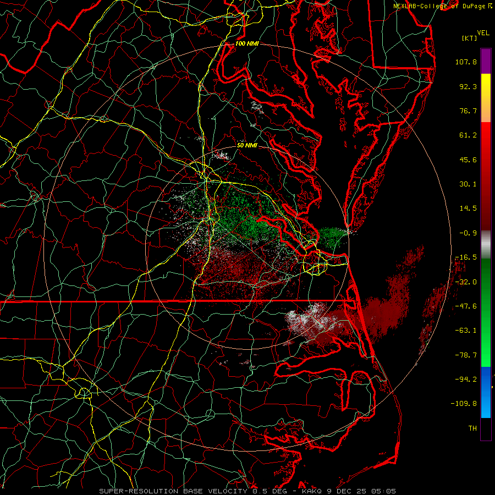Click the 45.6 velocity scale value
Image resolution: width=495 pixels, height=495 pixels.
(468, 159)
